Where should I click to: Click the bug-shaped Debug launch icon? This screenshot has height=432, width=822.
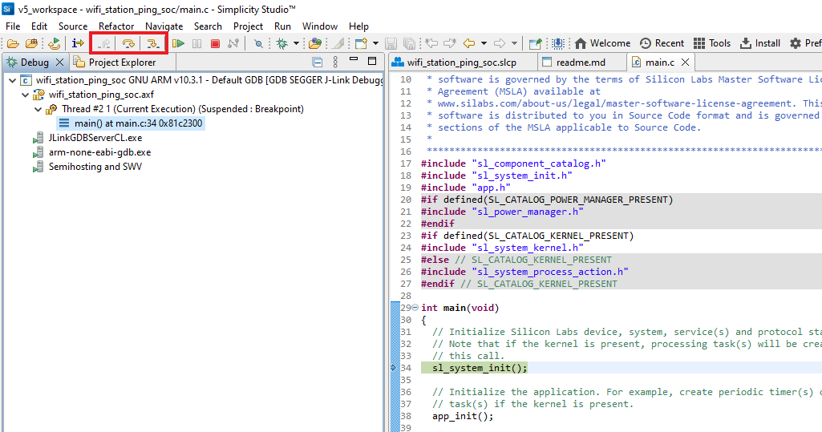[281, 43]
